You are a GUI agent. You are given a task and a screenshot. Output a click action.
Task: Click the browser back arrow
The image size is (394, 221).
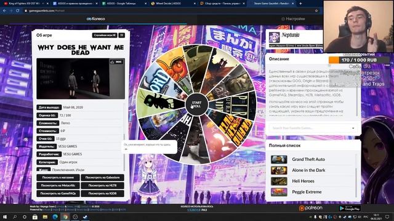(x=4, y=10)
